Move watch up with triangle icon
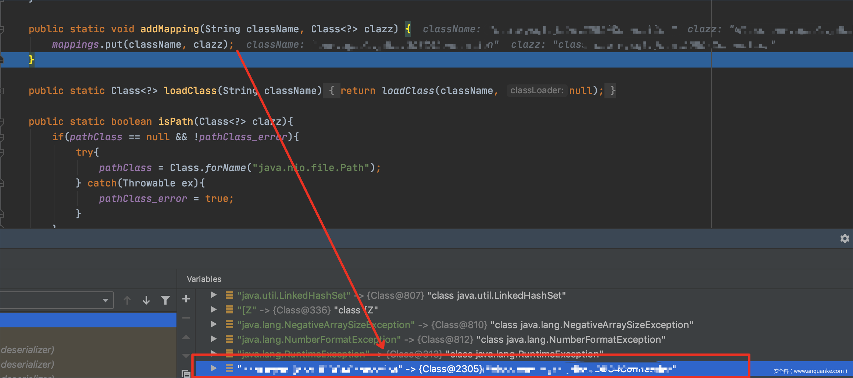This screenshot has width=853, height=378. coord(186,337)
